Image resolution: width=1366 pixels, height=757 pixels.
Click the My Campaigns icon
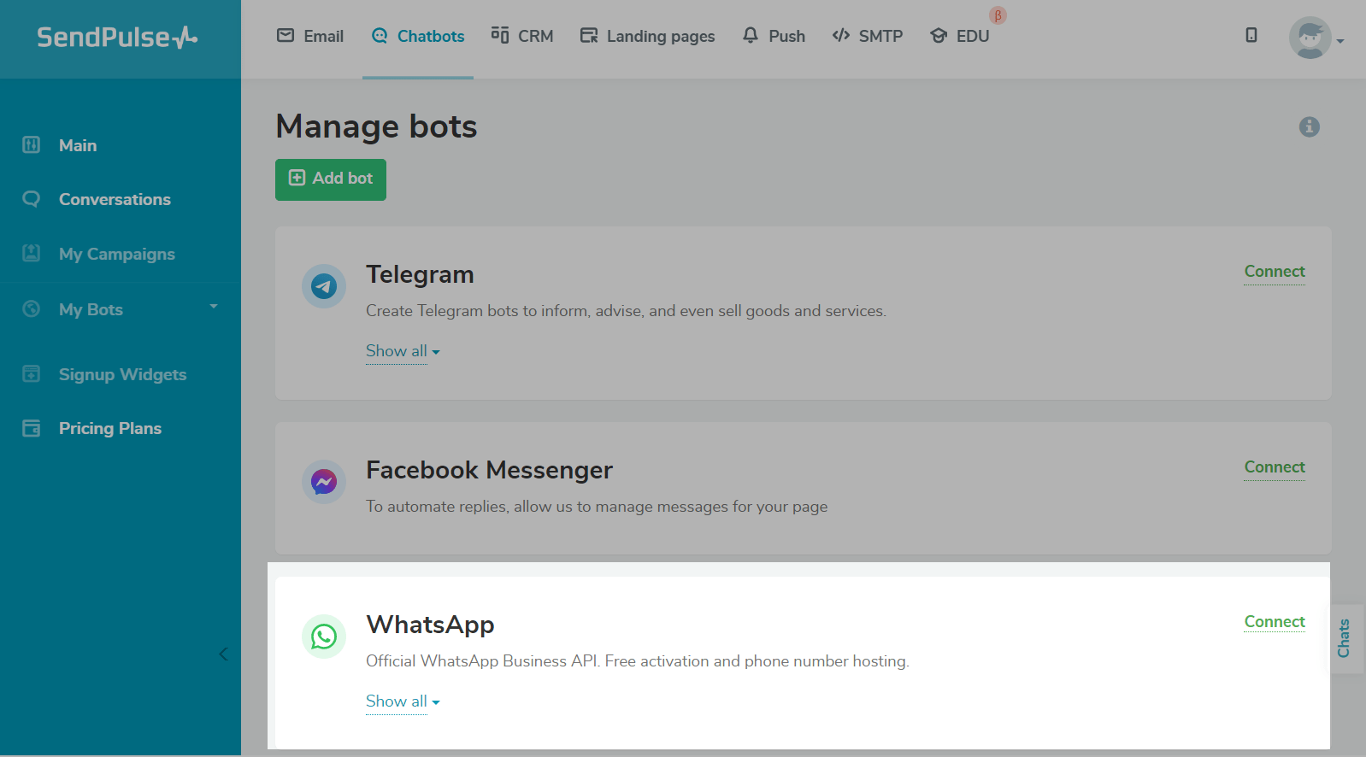[x=32, y=253]
